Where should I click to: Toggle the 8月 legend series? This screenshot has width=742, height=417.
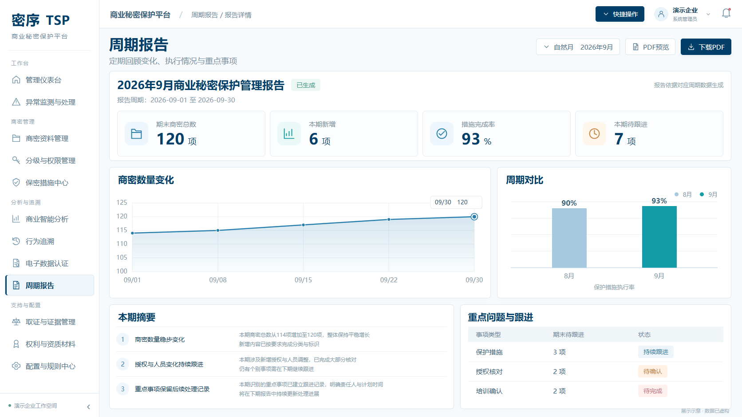(683, 195)
